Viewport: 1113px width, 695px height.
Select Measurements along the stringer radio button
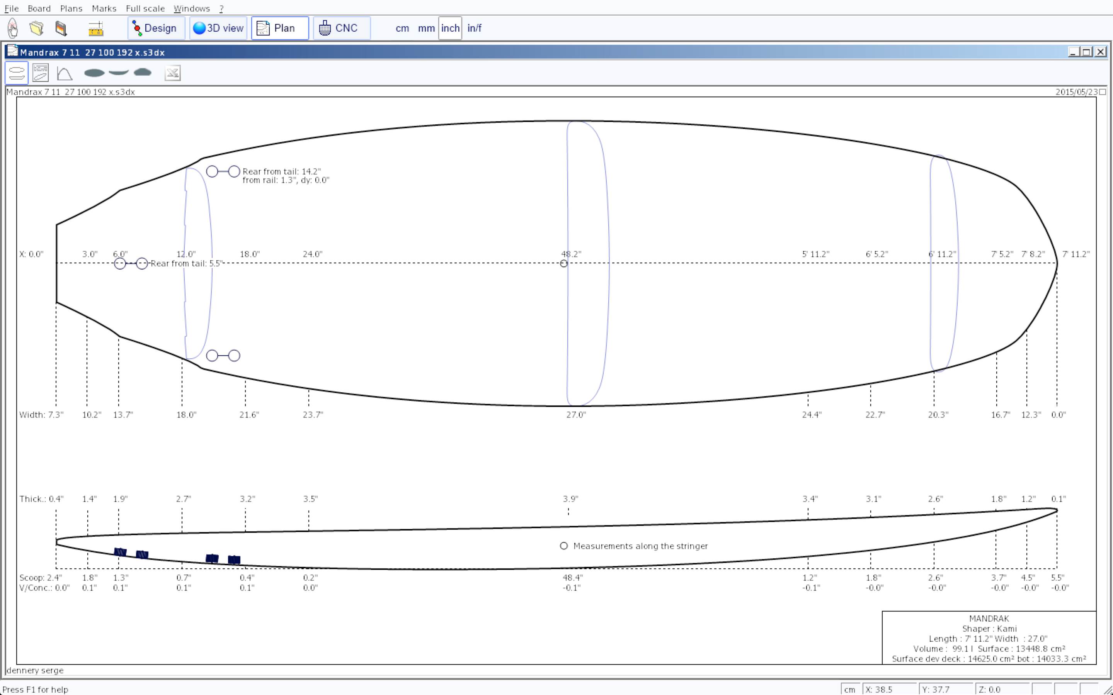pos(564,546)
